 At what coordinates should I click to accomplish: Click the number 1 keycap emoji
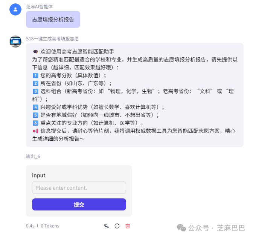point(35,75)
